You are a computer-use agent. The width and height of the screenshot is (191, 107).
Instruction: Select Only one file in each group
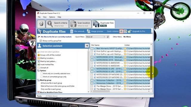coord(51,89)
